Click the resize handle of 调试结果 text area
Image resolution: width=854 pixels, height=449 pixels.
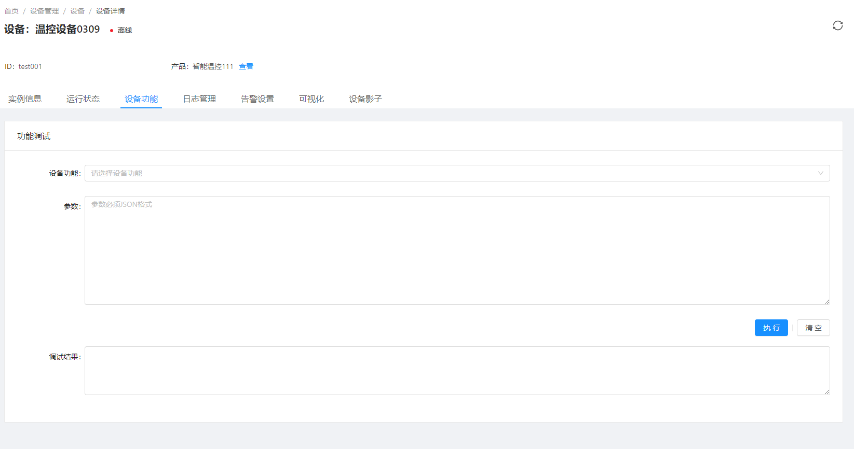tap(826, 391)
